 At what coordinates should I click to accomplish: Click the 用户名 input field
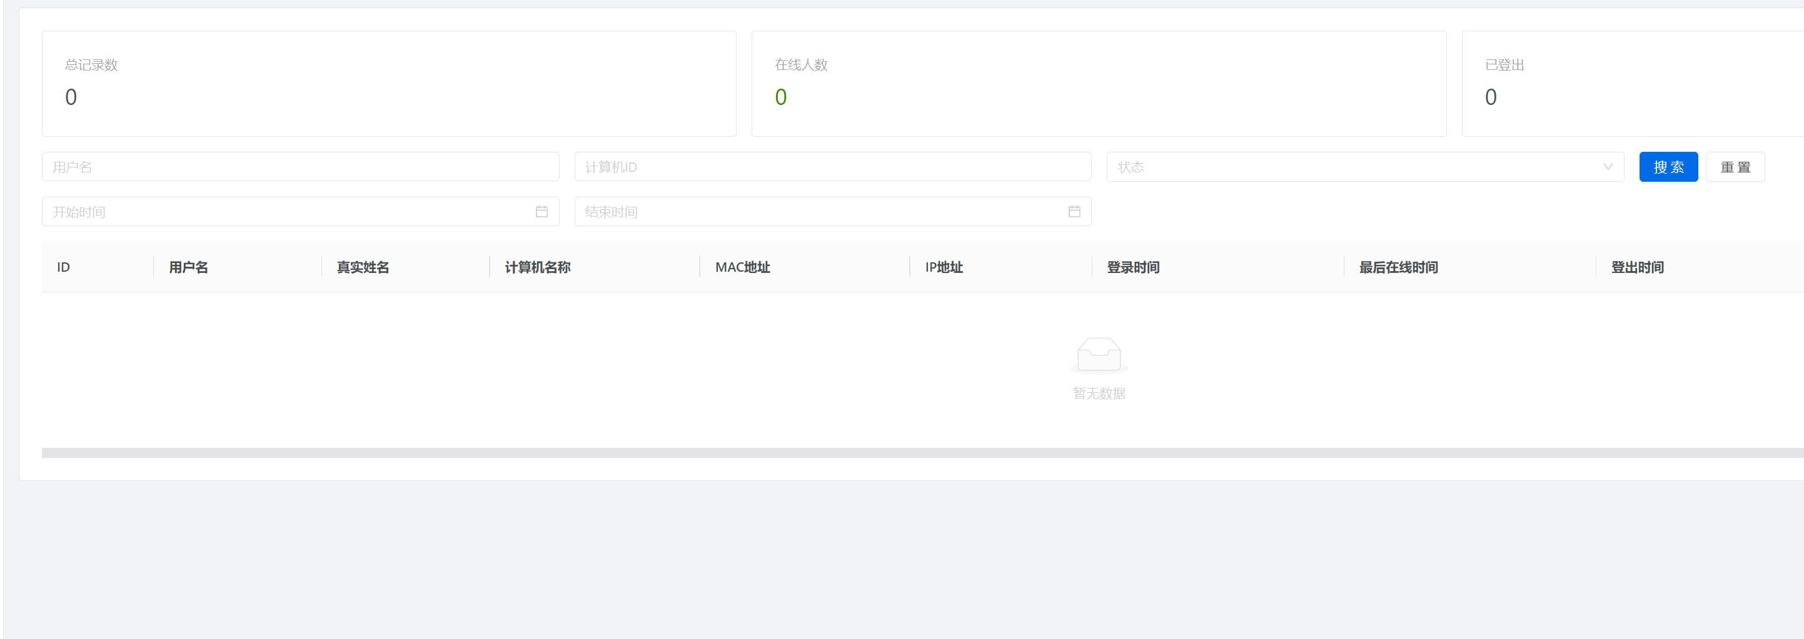click(x=300, y=167)
